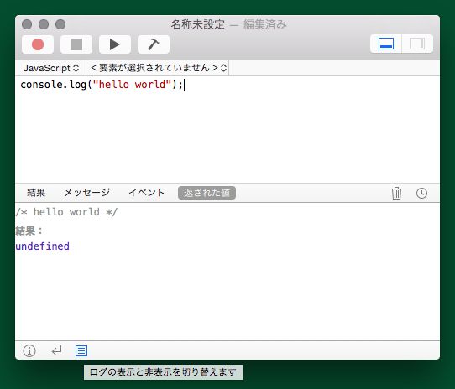Click the console.log code line in editor

point(102,85)
